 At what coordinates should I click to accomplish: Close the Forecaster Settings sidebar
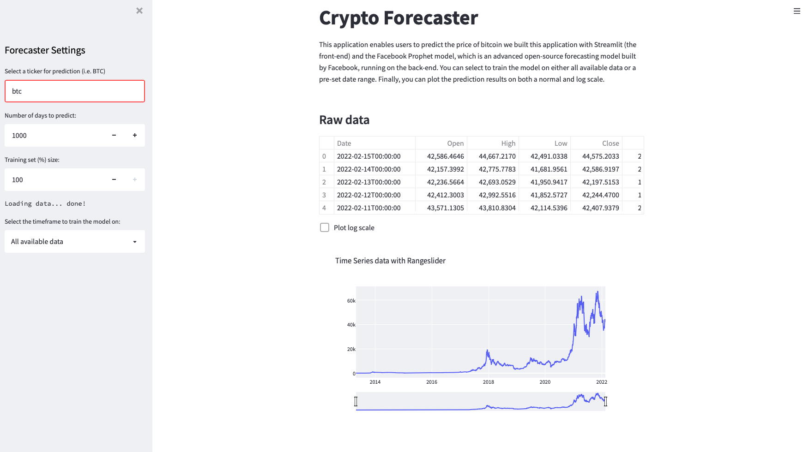coord(139,10)
